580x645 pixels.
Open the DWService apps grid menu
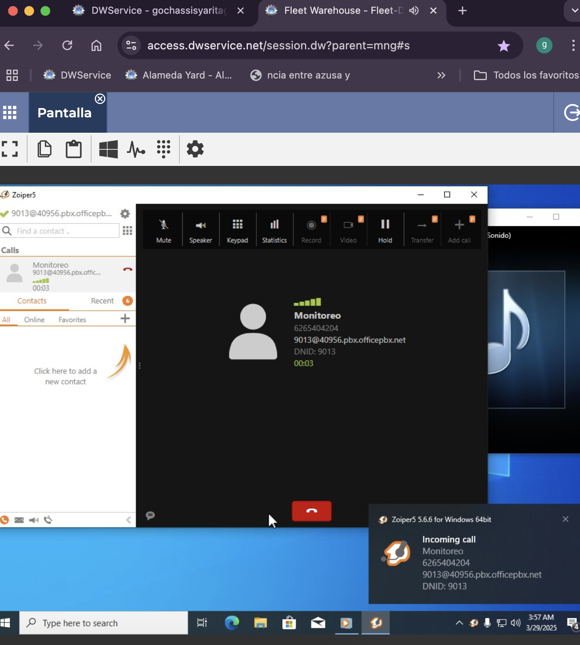pyautogui.click(x=10, y=112)
